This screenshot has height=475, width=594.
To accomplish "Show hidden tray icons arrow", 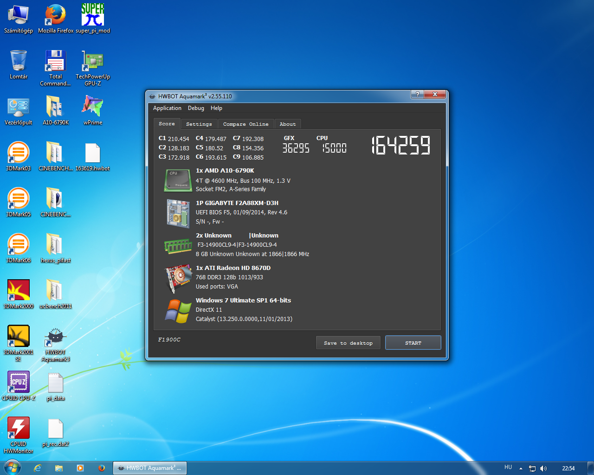I will pos(521,469).
